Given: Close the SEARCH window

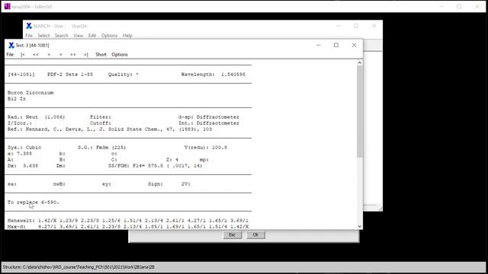Looking at the screenshot, I should coord(374,26).
